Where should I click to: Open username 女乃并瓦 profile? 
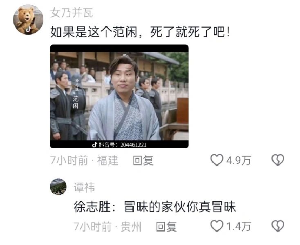pos(72,13)
